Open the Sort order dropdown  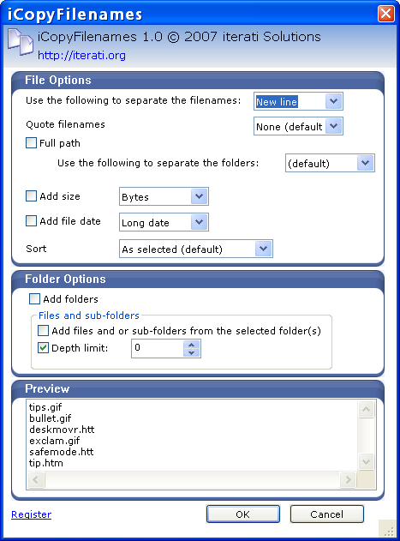pos(196,249)
